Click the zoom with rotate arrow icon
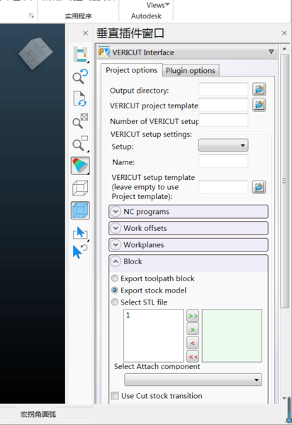Screen dimensions: 292x425 (80, 76)
